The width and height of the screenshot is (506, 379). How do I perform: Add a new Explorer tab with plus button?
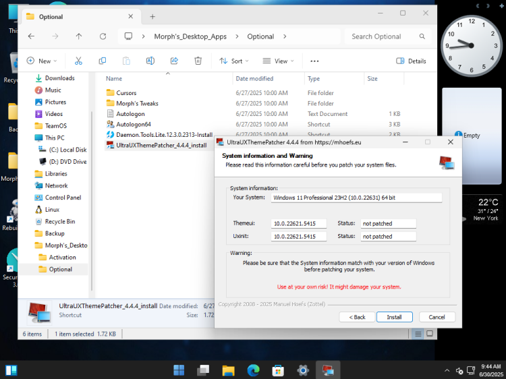point(152,16)
